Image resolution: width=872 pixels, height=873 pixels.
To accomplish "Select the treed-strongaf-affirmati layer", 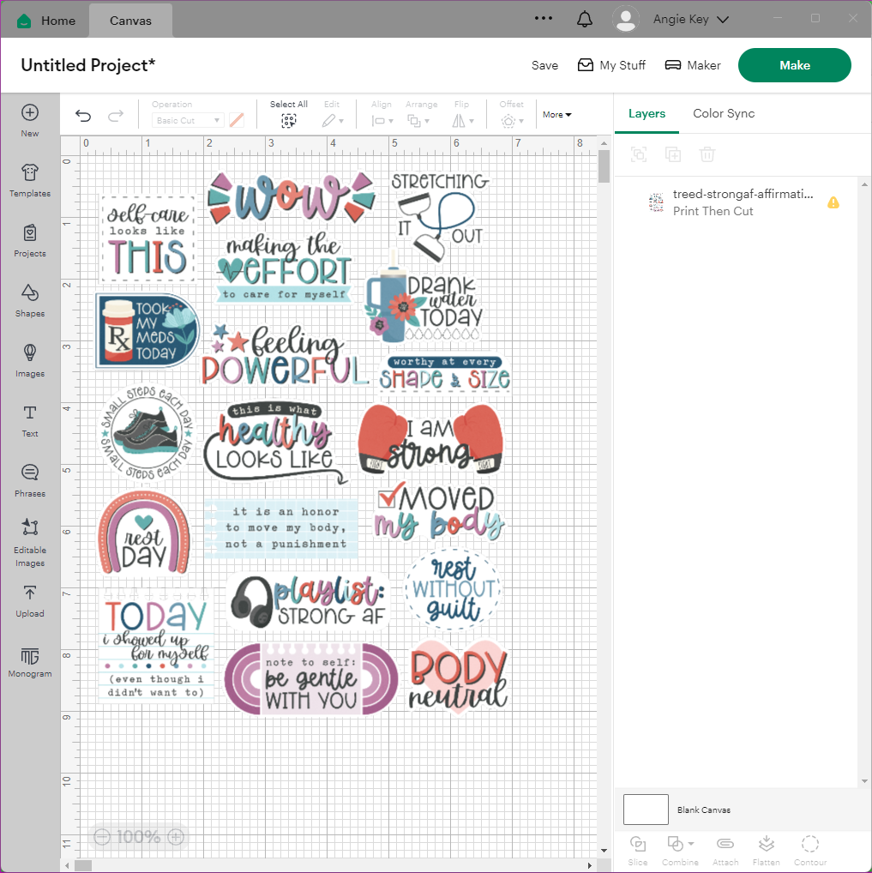I will tap(742, 202).
